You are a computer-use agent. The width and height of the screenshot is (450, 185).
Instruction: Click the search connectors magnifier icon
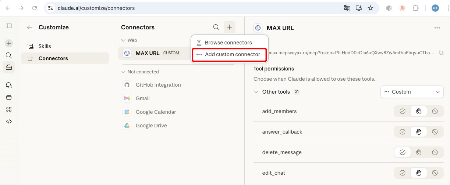click(x=216, y=27)
